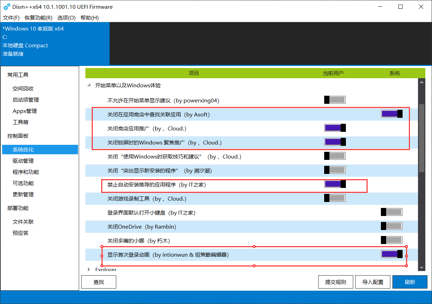Viewport: 432px width, 304px height.
Task: Toggle 关闭在应用商店中查找关联应用 system switch
Action: (x=392, y=114)
